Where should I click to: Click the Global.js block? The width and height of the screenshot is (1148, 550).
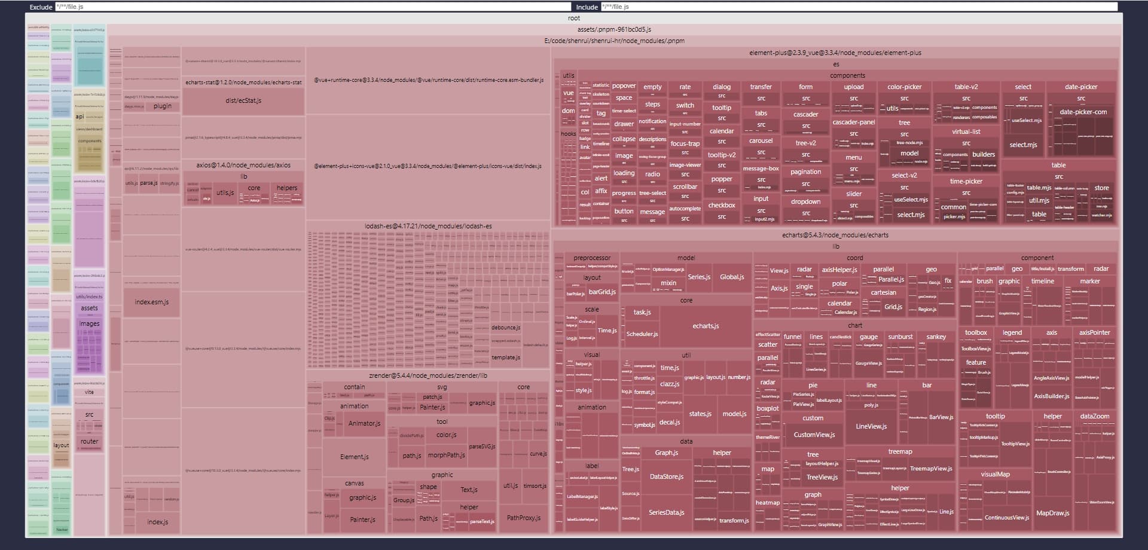(x=732, y=277)
